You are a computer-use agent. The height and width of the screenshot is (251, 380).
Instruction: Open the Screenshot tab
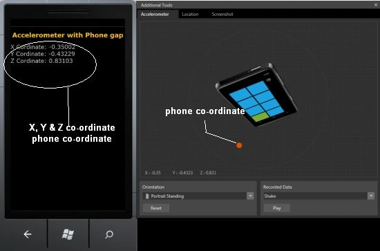coord(222,14)
